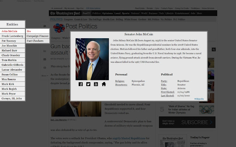236x147 pixels.
Task: Open the Wikipedia link in bio popup
Action: point(199,99)
